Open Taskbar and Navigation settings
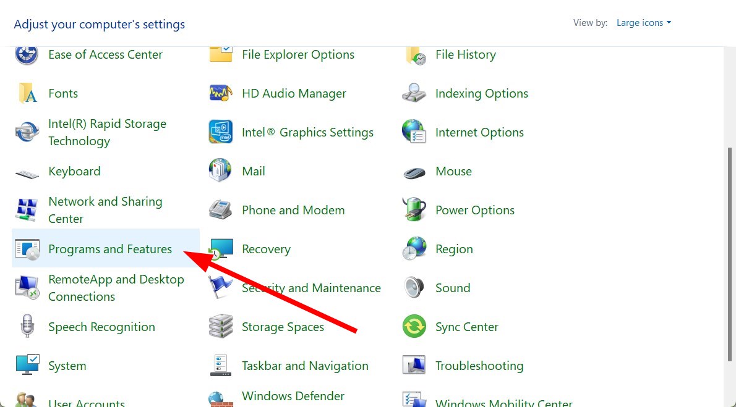This screenshot has height=407, width=736. point(305,366)
